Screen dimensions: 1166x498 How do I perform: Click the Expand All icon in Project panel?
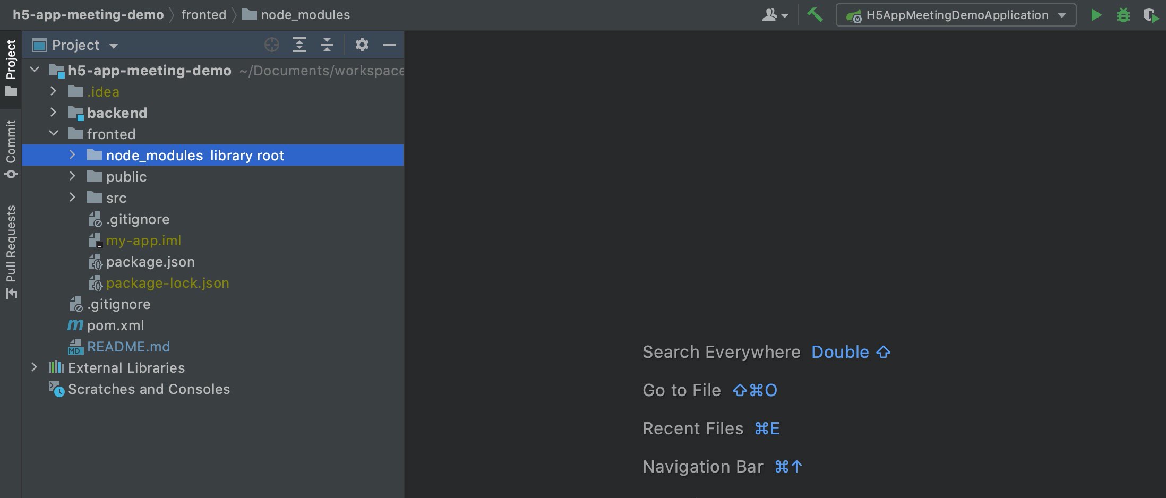tap(299, 45)
